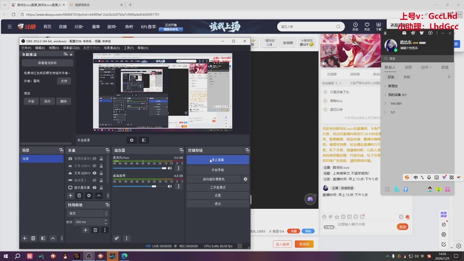Open Windows Start menu
The width and height of the screenshot is (464, 261).
(5, 256)
